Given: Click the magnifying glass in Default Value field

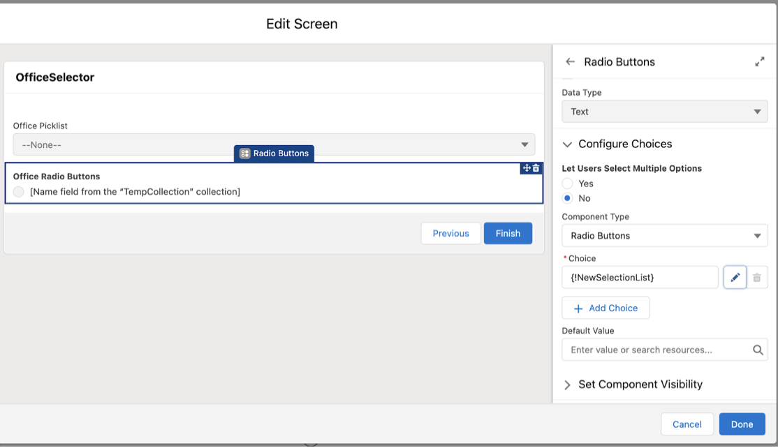Looking at the screenshot, I should coord(758,350).
